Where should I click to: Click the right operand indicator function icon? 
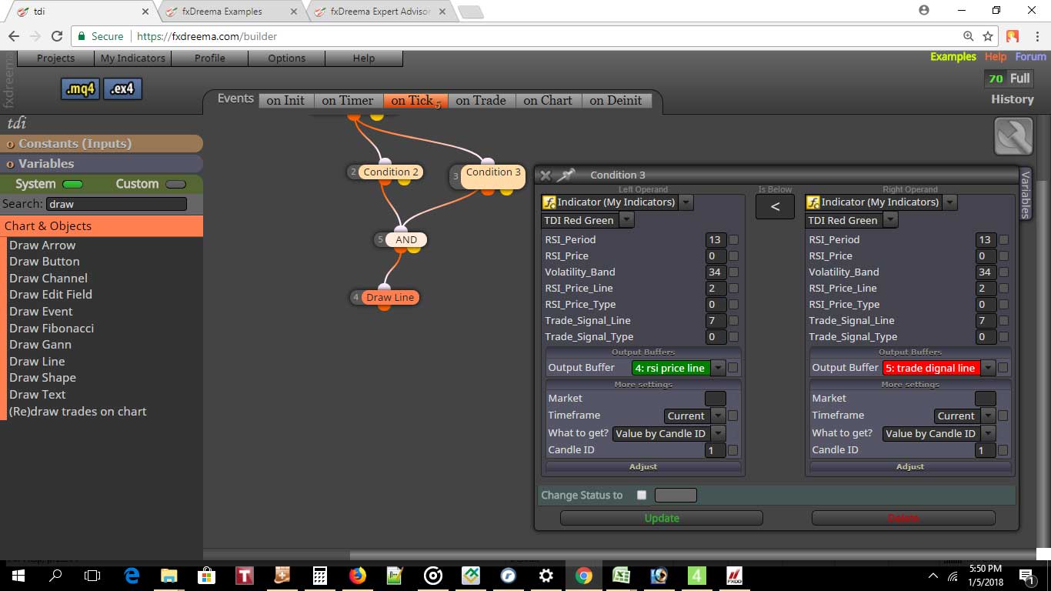tap(813, 202)
